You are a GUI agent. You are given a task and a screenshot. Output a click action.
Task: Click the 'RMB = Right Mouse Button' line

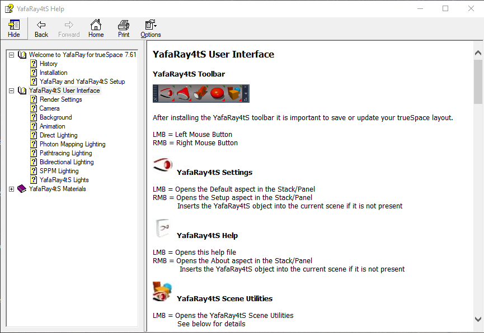point(195,143)
